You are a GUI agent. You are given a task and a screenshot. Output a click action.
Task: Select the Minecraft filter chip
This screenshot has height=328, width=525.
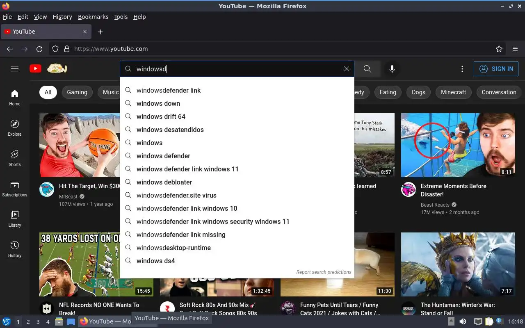tap(453, 92)
